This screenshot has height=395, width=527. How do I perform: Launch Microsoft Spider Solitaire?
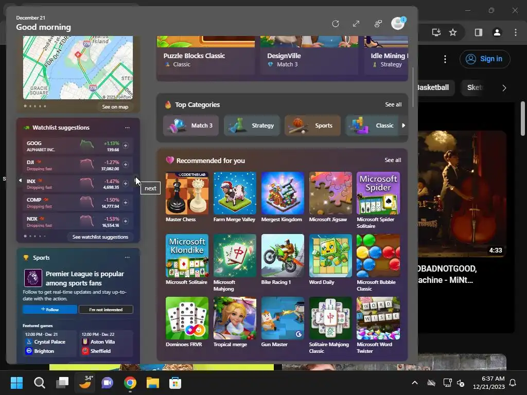pyautogui.click(x=378, y=200)
